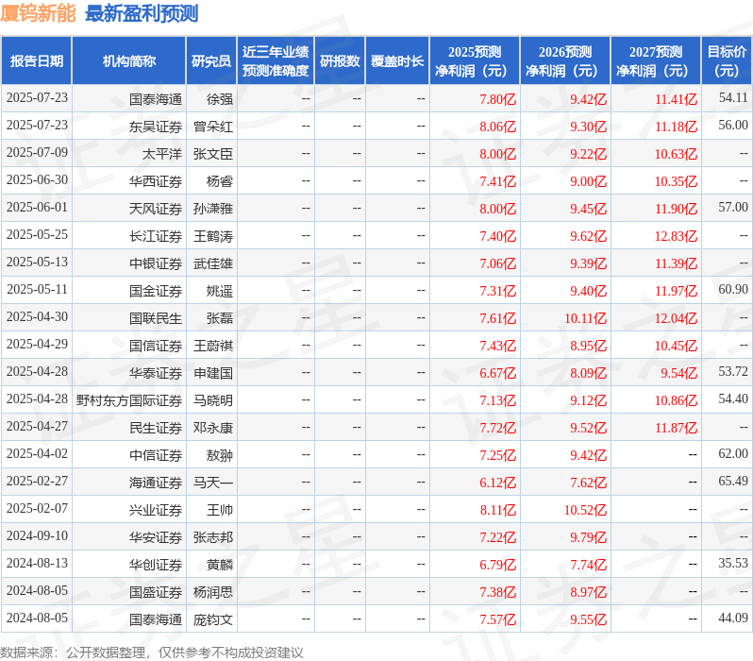This screenshot has width=753, height=661.
Task: Click the 2026 forecast 7.74亿
Action: [x=588, y=565]
